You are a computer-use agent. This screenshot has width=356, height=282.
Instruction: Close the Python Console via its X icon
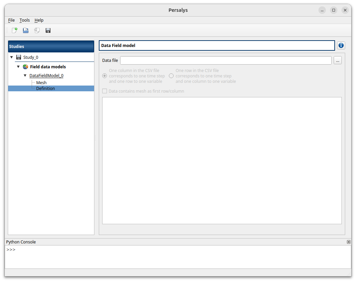(x=349, y=242)
